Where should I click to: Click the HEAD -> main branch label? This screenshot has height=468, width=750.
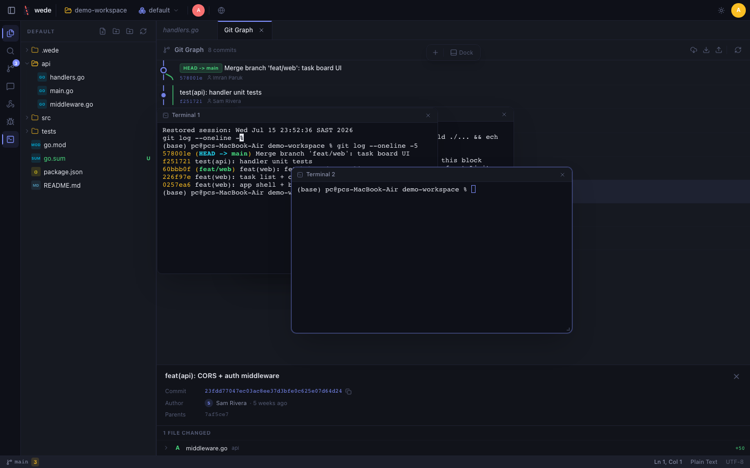(x=201, y=68)
